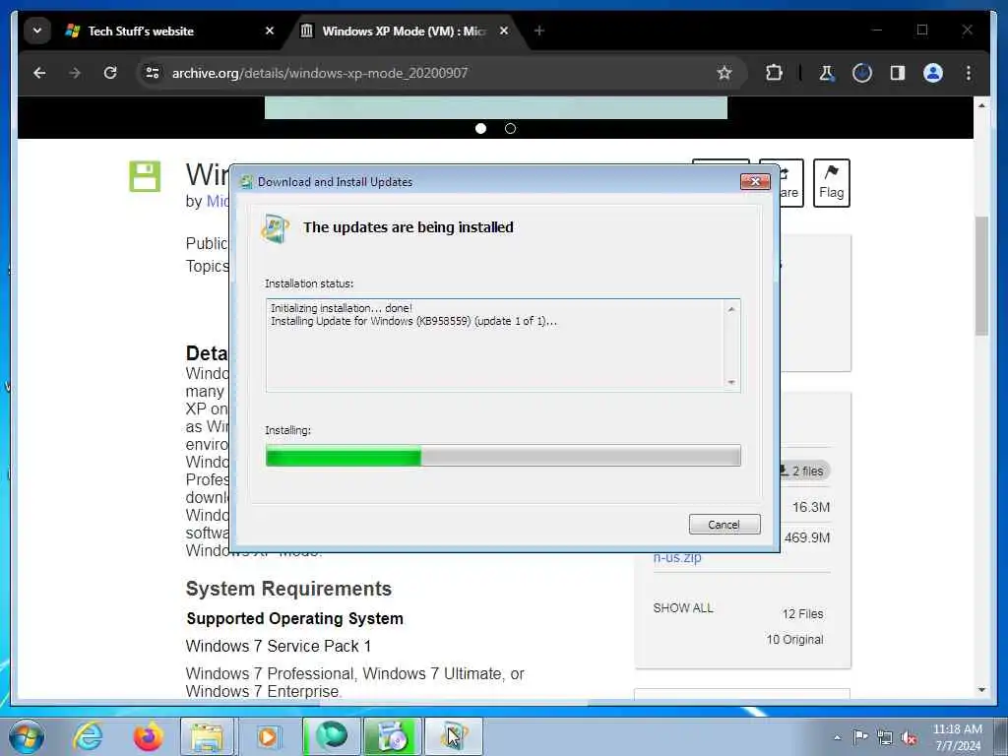
Task: Click the Installing Update KB958559 status line
Action: (414, 321)
